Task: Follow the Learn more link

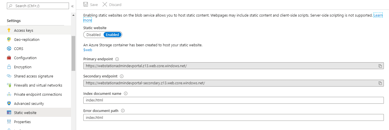Action: pos(378,15)
